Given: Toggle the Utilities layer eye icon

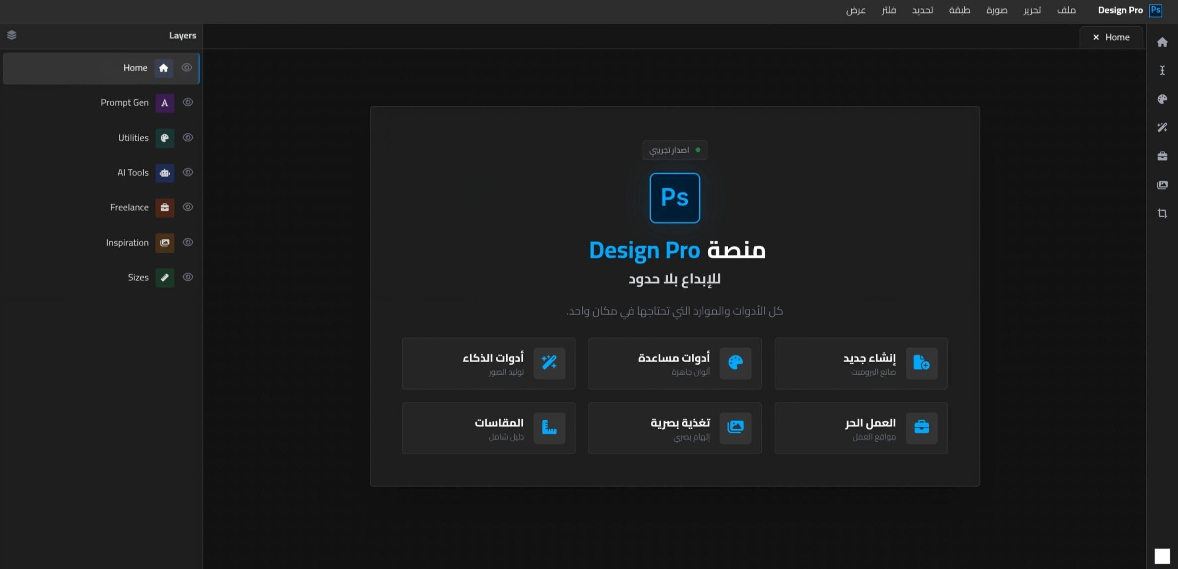Looking at the screenshot, I should tap(188, 138).
